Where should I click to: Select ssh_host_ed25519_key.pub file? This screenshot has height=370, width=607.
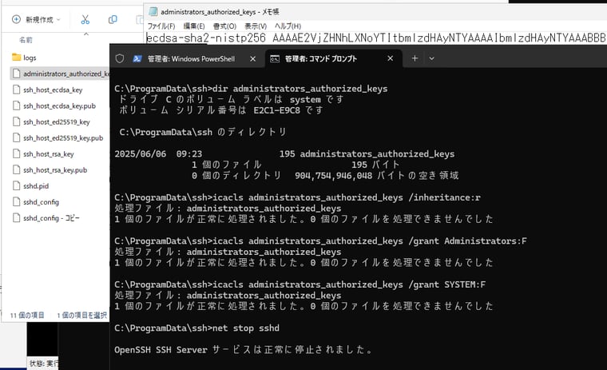point(63,138)
